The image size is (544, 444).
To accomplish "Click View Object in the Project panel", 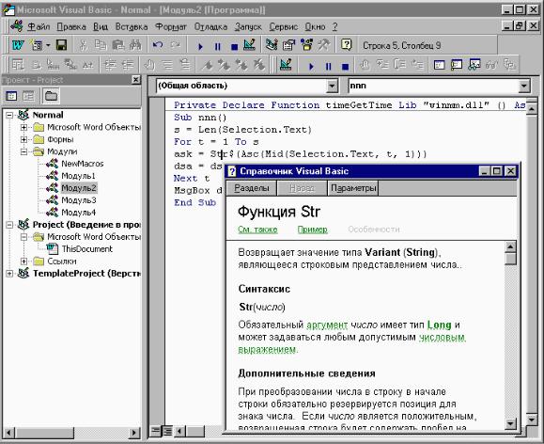I will coord(28,96).
